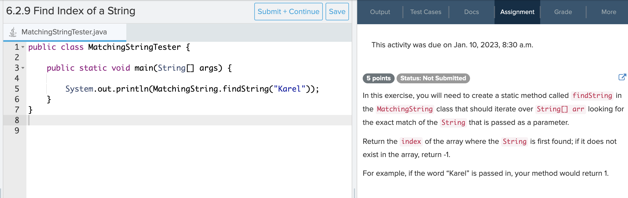This screenshot has width=628, height=198.
Task: Switch to the Output tab
Action: point(380,12)
